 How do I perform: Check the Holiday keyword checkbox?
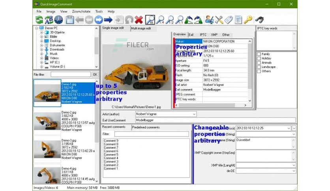pyautogui.click(x=259, y=58)
